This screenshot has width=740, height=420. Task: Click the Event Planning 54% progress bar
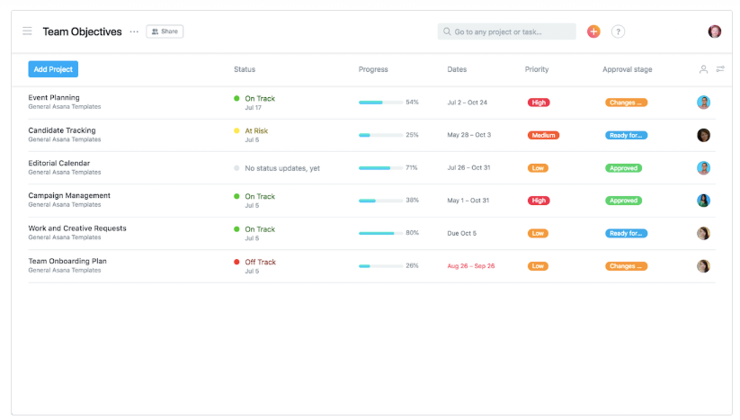pos(380,103)
